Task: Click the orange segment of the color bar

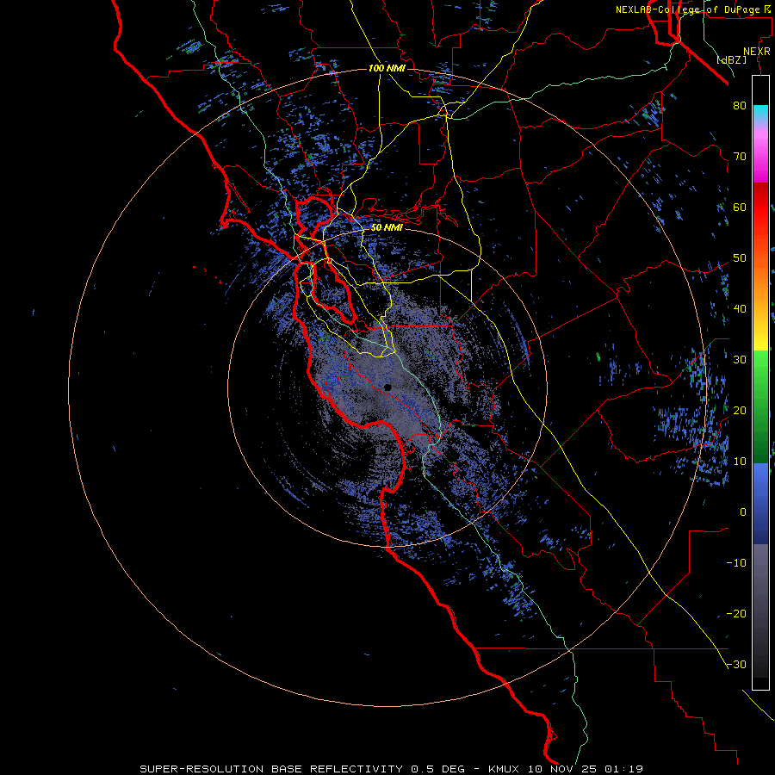Action: tap(760, 282)
